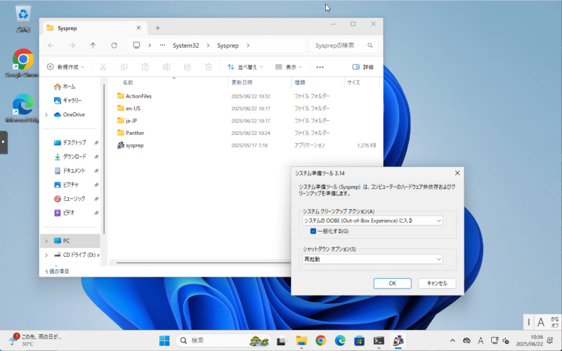Image resolution: width=562 pixels, height=351 pixels.
Task: Open the shutdown options 再起動 dropdown
Action: click(372, 259)
